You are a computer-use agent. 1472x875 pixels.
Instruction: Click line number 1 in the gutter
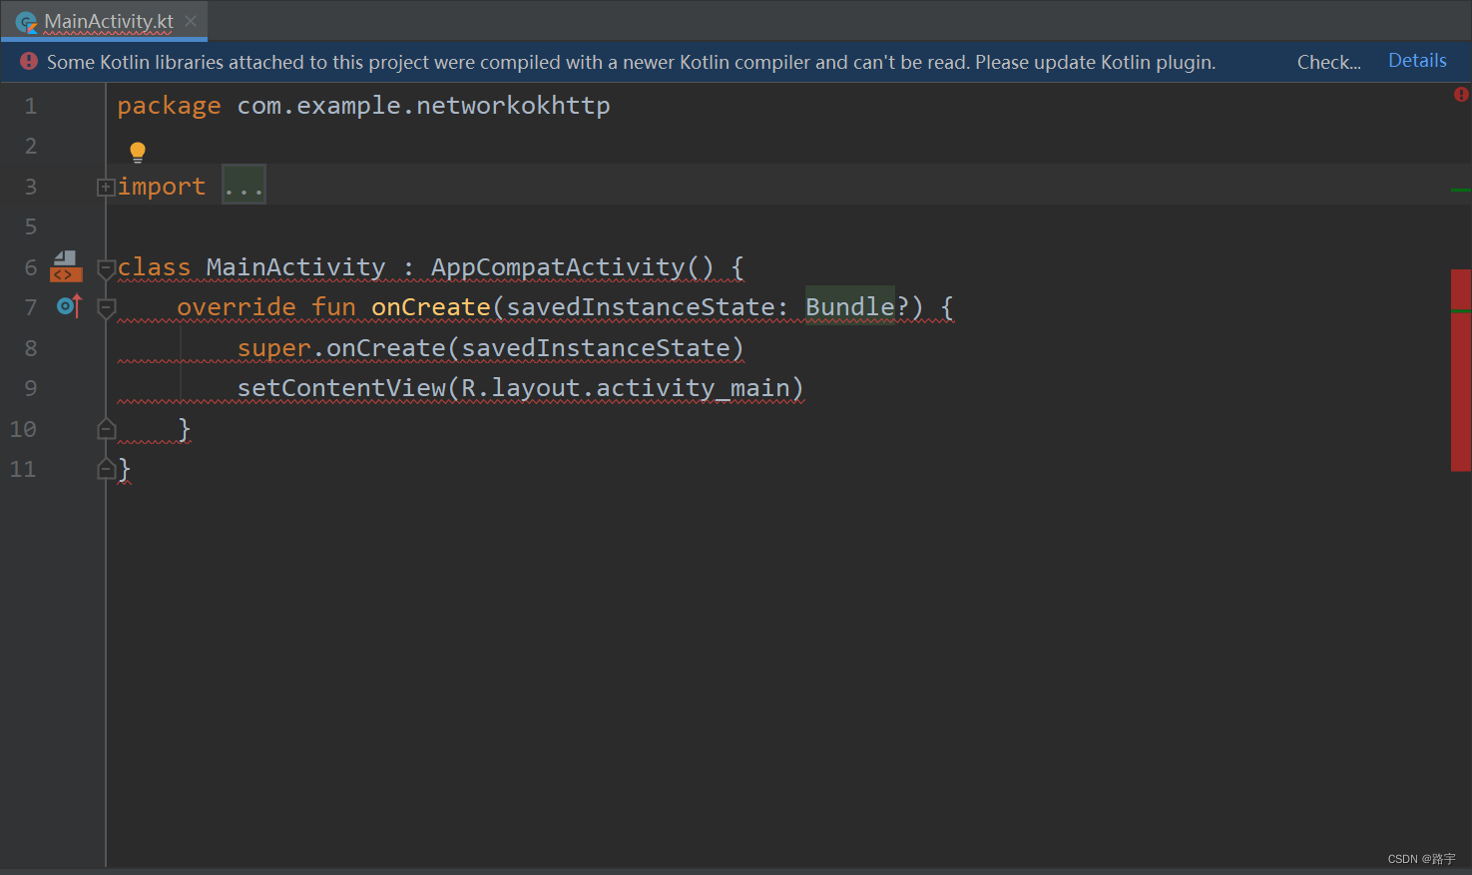(x=31, y=106)
